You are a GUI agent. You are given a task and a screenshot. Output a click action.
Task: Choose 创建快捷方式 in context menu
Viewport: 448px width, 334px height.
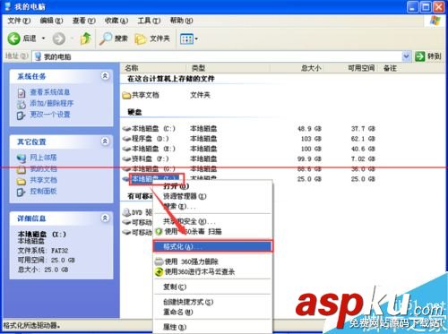click(x=212, y=302)
